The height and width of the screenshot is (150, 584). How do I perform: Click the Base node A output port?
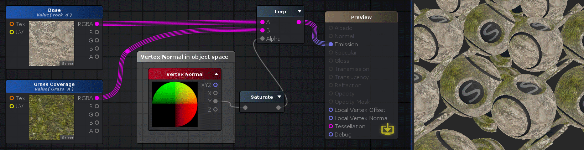97,57
